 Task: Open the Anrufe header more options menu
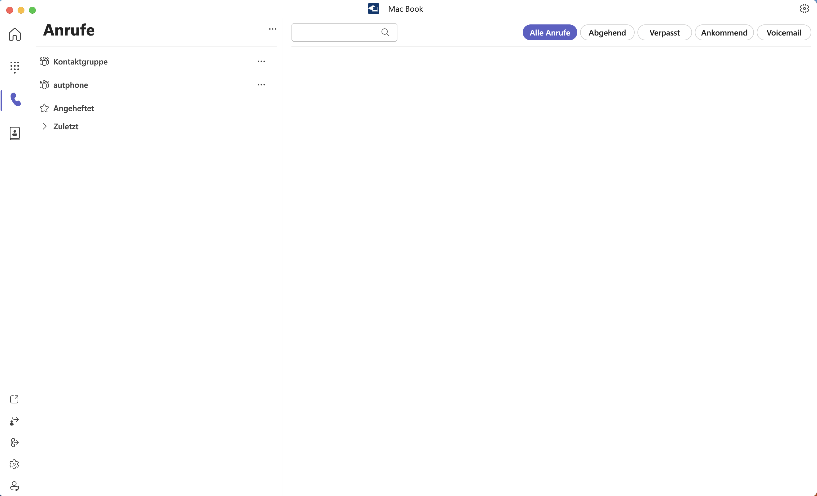(x=272, y=29)
